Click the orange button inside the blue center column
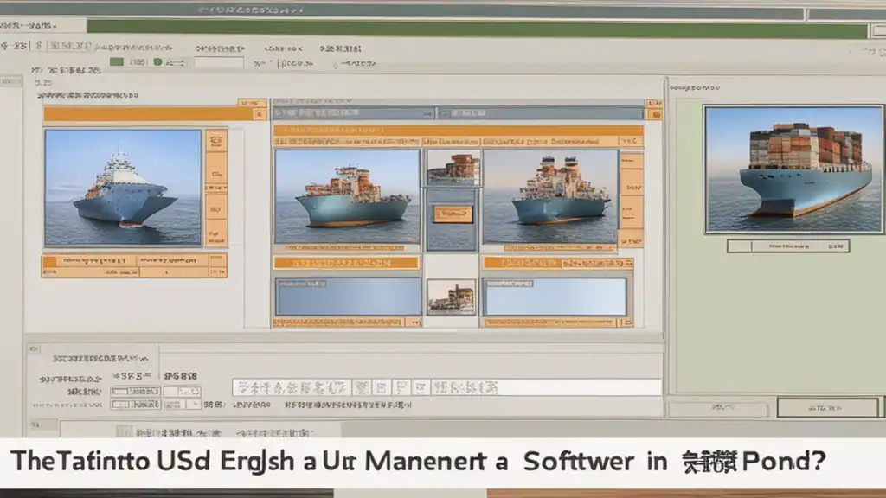Image resolution: width=886 pixels, height=498 pixels. point(453,214)
